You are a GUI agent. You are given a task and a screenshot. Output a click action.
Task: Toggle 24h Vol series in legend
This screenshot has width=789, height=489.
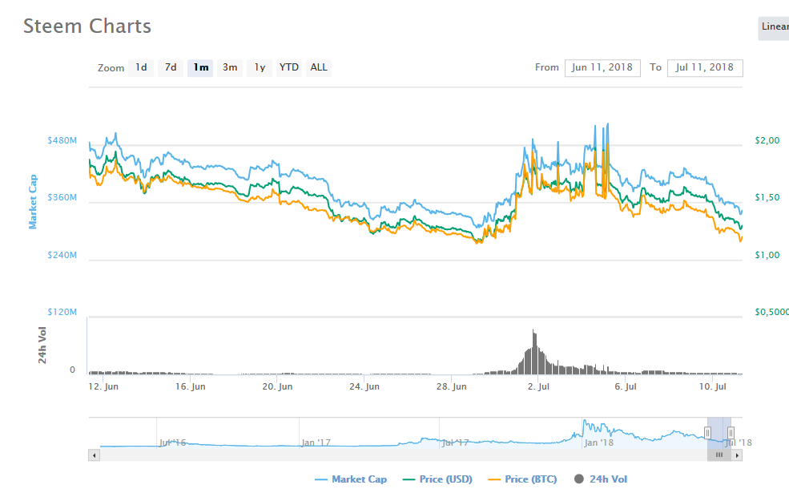(x=601, y=479)
